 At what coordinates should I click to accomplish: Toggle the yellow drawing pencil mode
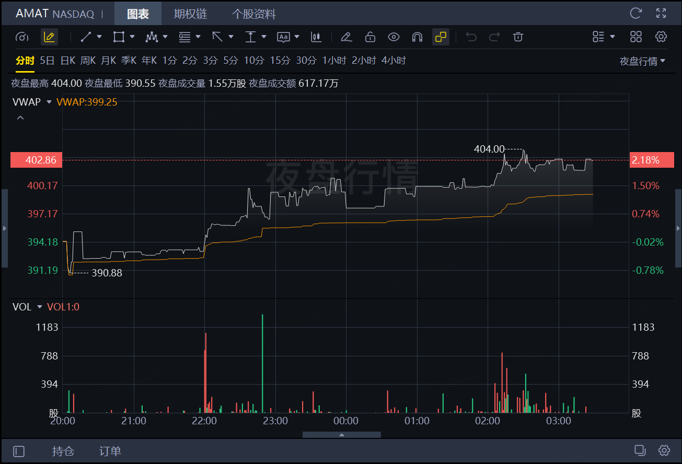[x=49, y=37]
